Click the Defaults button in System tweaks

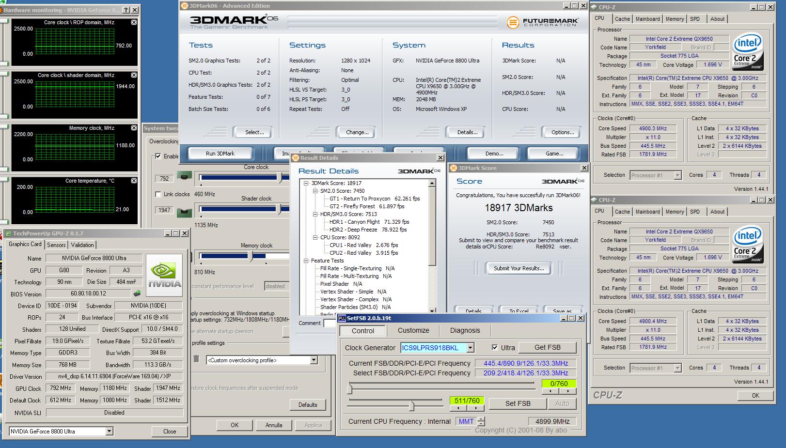pyautogui.click(x=308, y=405)
